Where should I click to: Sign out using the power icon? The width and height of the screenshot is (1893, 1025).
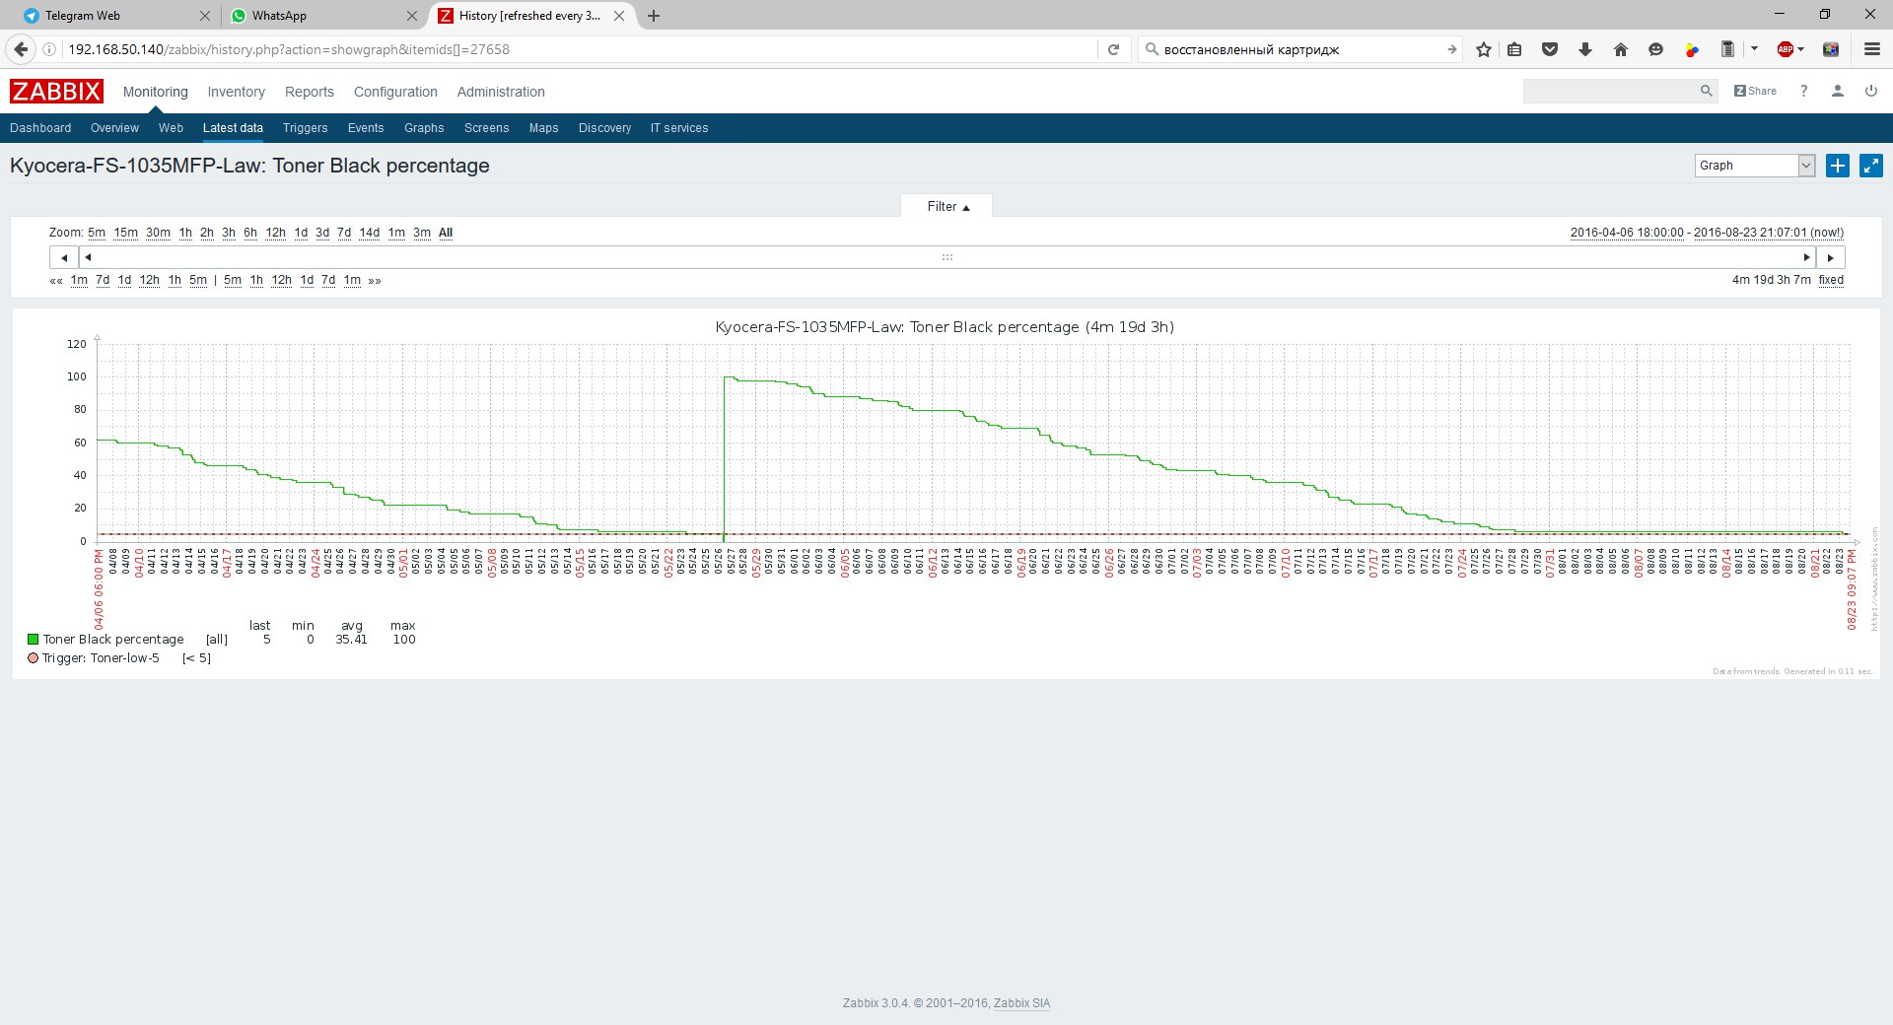pos(1870,91)
